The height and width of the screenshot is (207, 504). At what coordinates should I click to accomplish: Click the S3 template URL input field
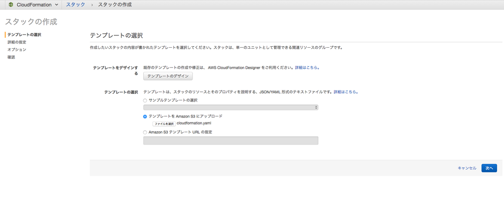(231, 141)
